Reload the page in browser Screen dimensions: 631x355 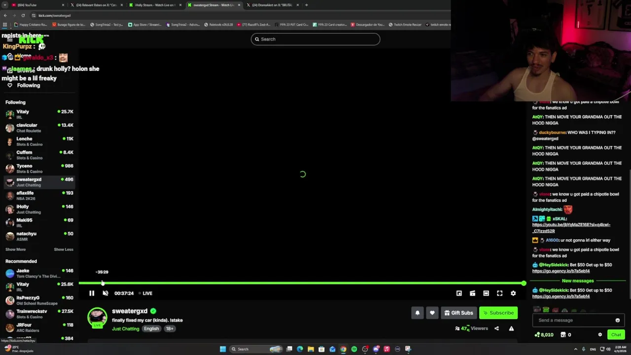[23, 15]
